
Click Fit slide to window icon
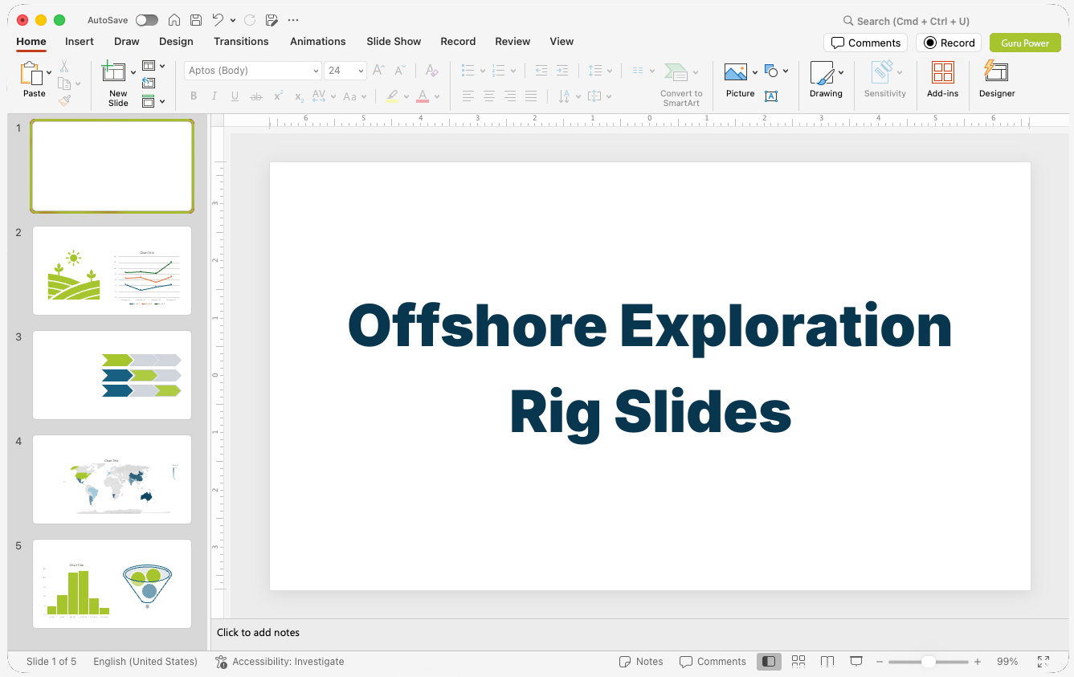(1043, 662)
